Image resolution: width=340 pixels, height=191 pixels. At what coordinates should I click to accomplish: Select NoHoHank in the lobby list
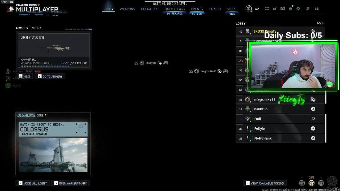(280, 138)
